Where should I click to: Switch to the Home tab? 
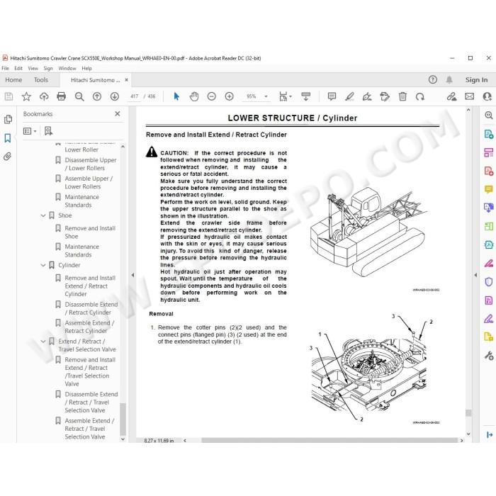click(13, 80)
